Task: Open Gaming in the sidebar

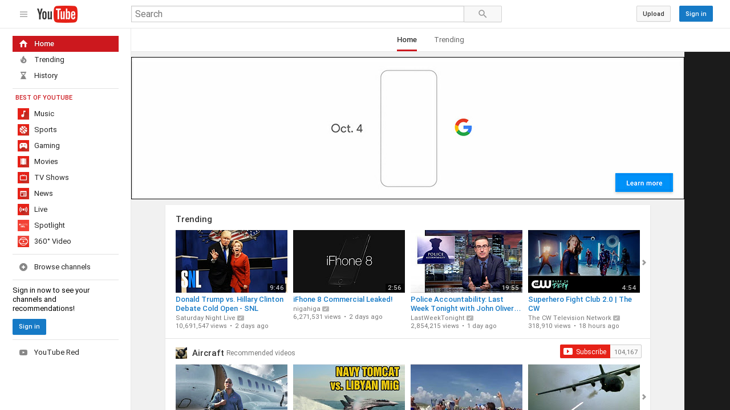Action: pos(66,146)
